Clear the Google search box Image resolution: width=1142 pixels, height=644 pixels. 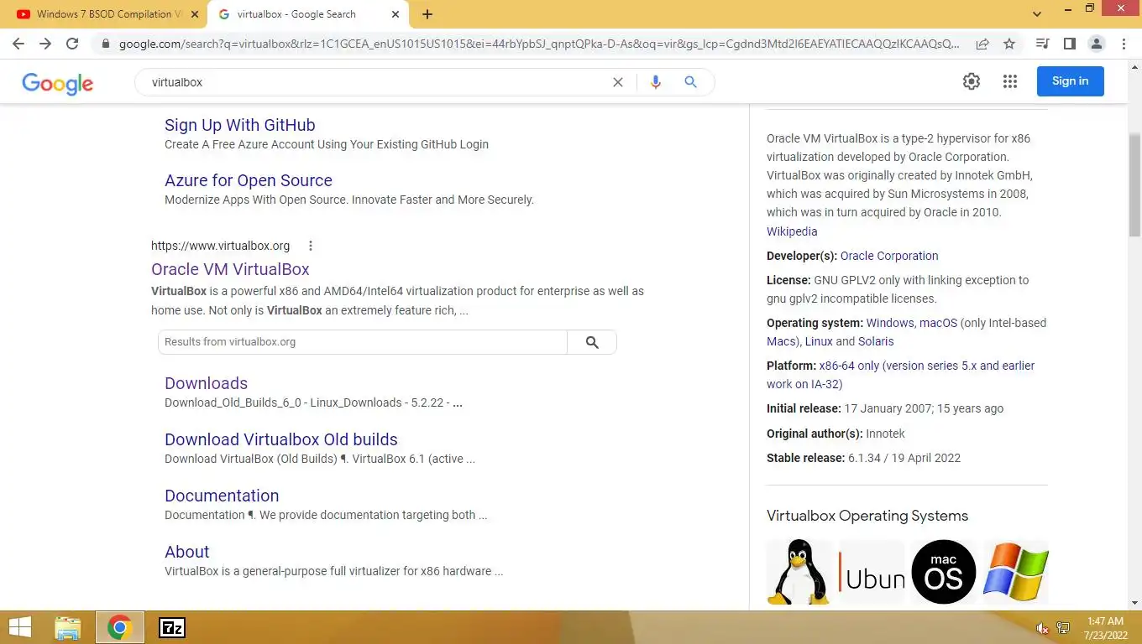pos(618,82)
